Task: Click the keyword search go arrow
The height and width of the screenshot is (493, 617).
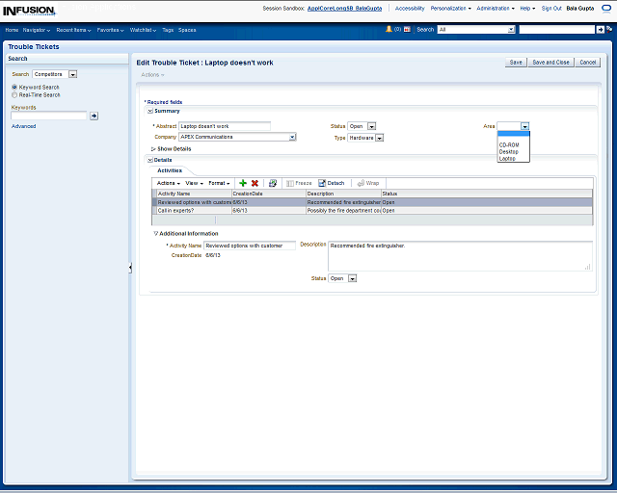Action: point(94,116)
